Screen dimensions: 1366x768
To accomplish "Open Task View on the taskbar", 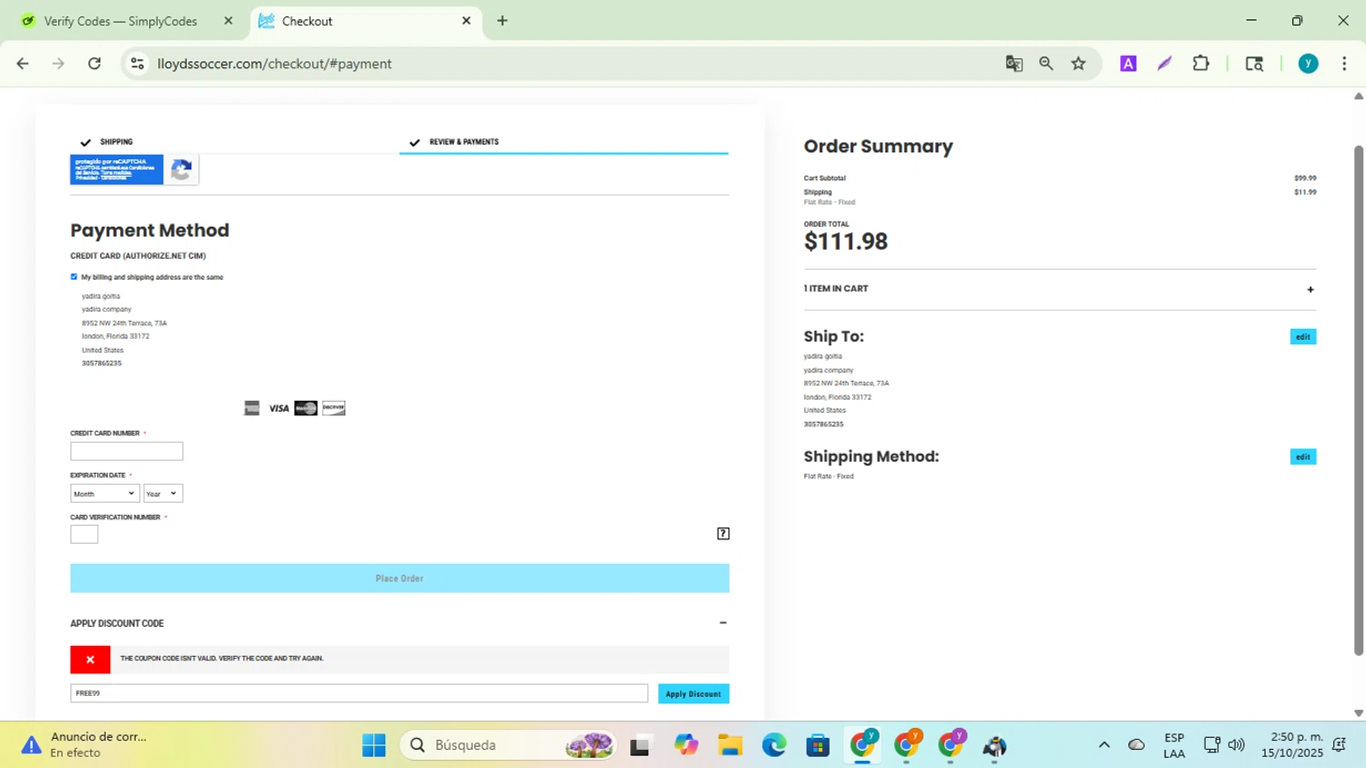I will coord(641,745).
